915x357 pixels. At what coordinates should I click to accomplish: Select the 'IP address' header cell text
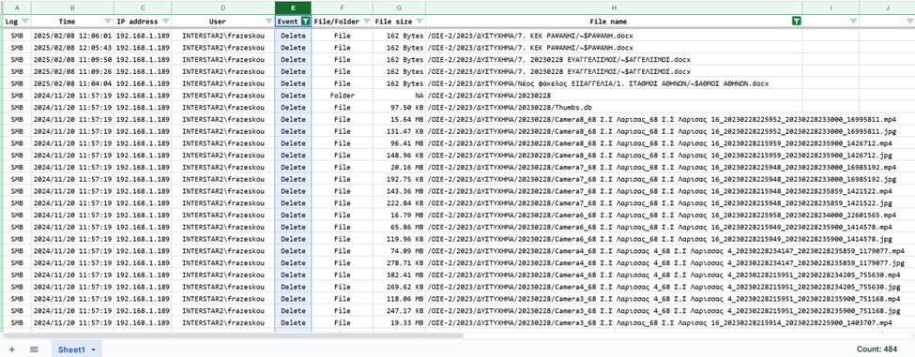[x=137, y=22]
